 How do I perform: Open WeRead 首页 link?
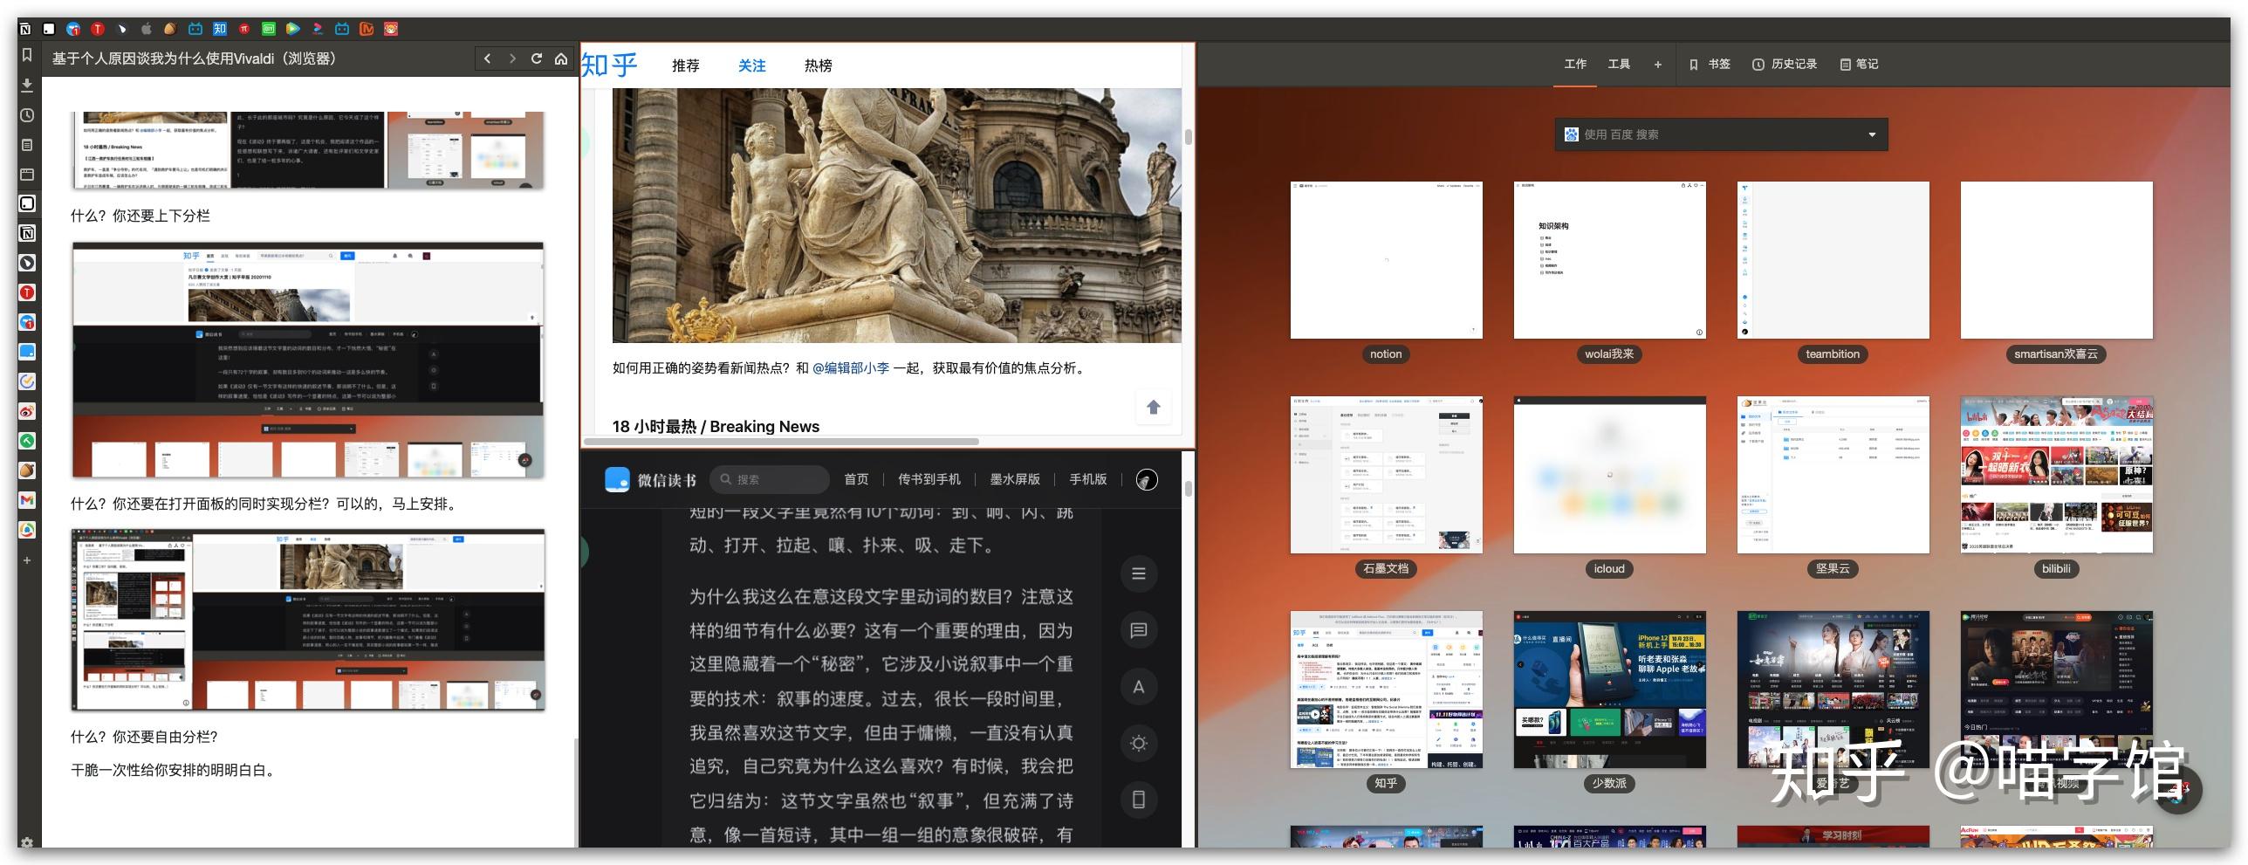click(856, 479)
